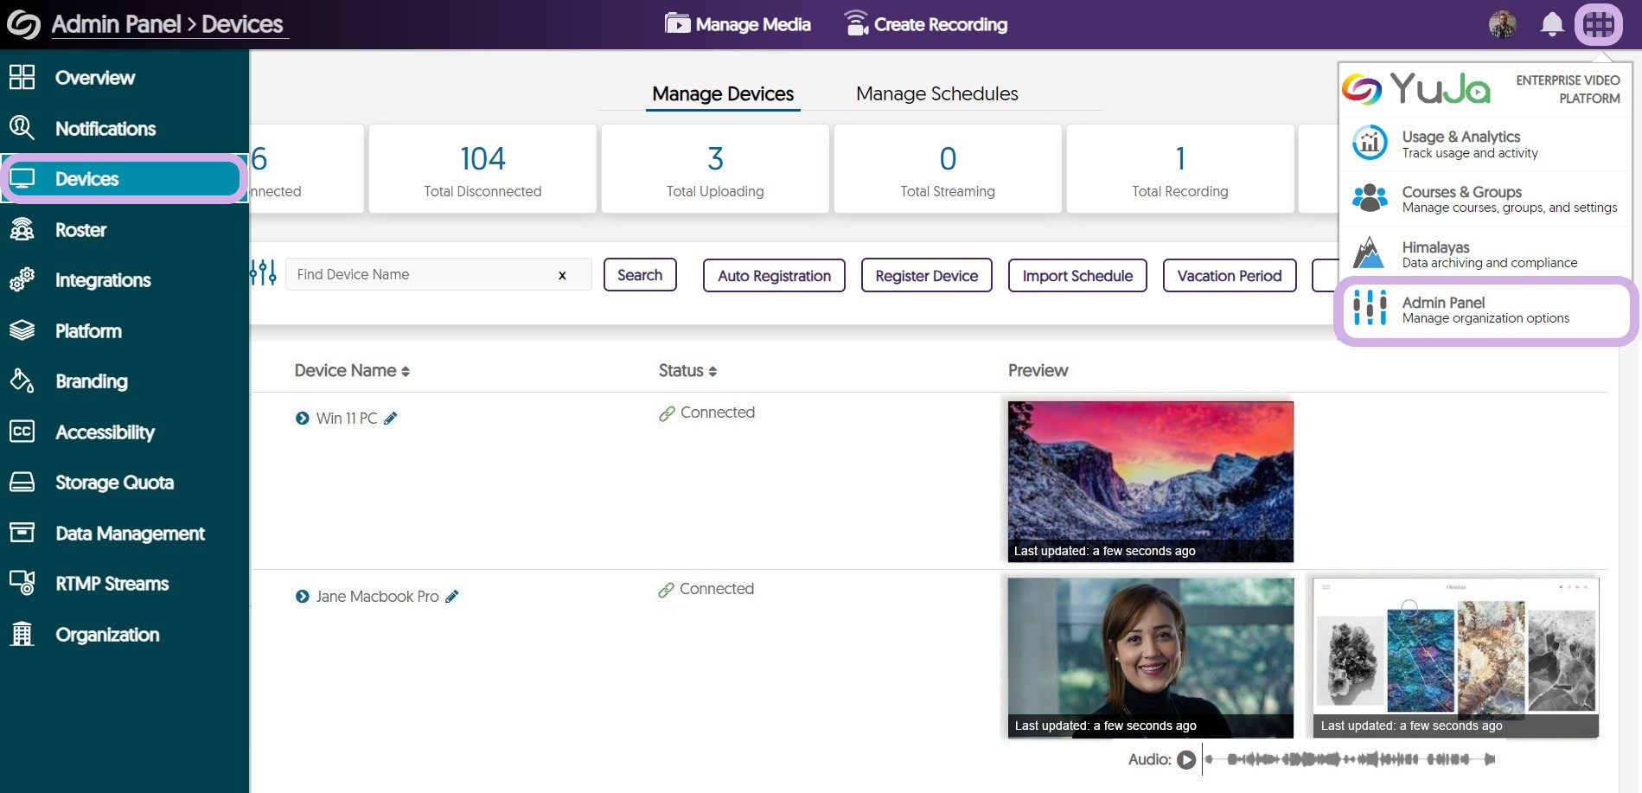Viewport: 1642px width, 793px height.
Task: Click the filter sliders icon beside search
Action: pos(263,273)
